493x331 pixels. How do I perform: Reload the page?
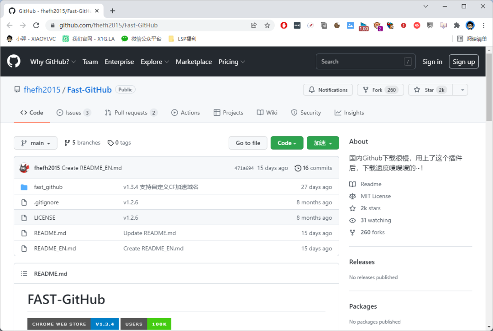click(x=36, y=26)
